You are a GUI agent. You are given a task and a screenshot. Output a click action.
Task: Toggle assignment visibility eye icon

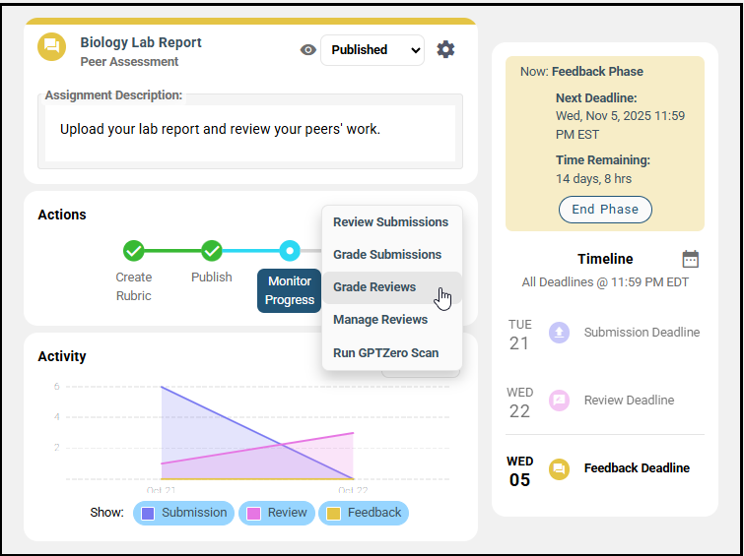pos(307,50)
